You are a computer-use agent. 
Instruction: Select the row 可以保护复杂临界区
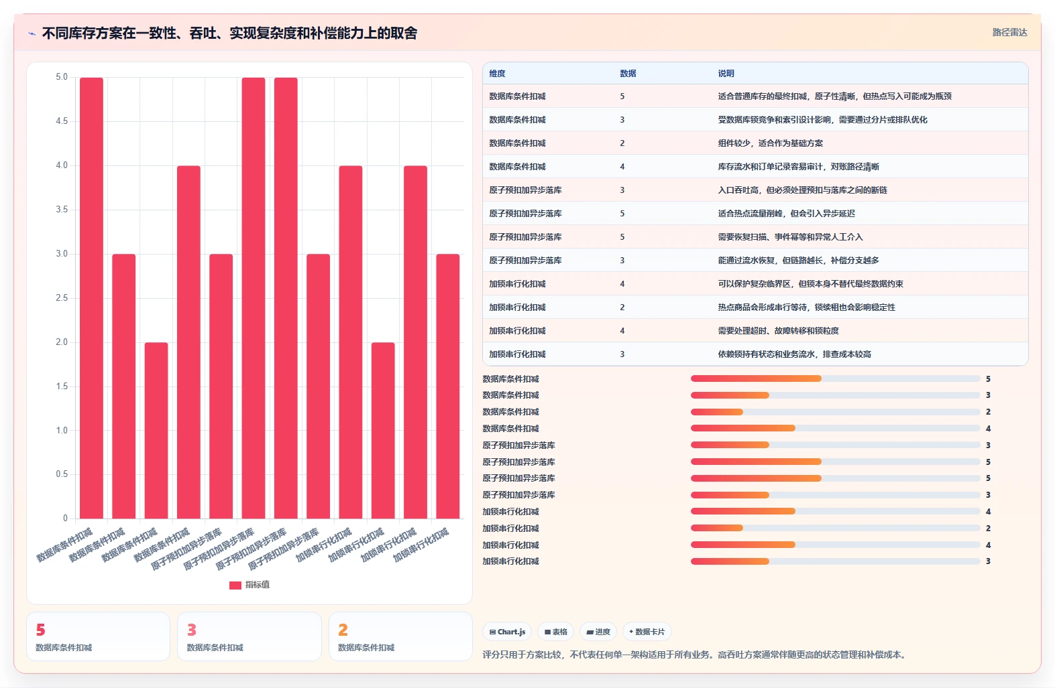(755, 284)
